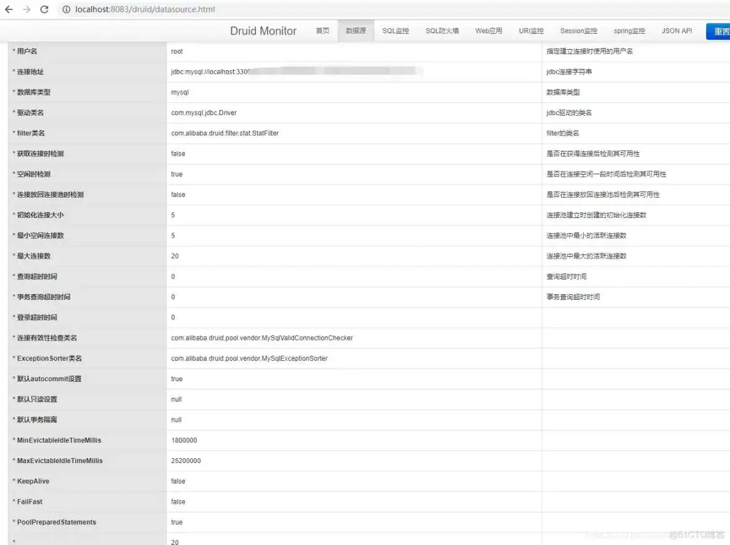
Task: Open the spring监控 tab
Action: tap(629, 31)
